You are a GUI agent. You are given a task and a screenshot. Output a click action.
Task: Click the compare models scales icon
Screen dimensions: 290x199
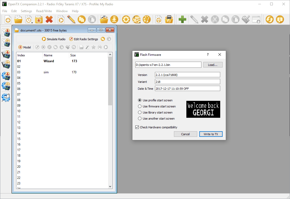coord(159,19)
